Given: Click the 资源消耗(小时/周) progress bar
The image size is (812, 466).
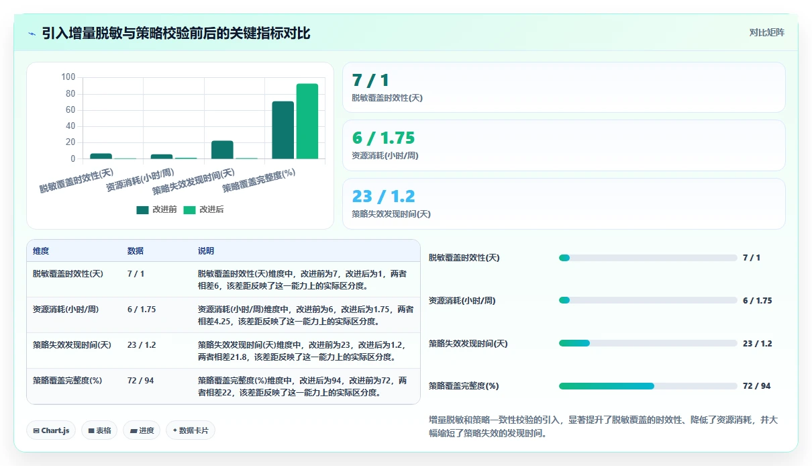Looking at the screenshot, I should click(648, 300).
